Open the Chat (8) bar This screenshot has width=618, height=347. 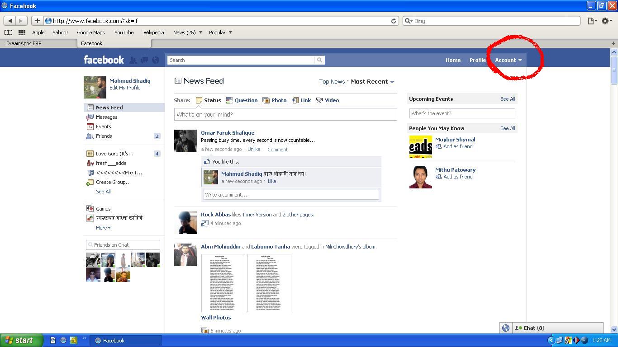(558, 328)
